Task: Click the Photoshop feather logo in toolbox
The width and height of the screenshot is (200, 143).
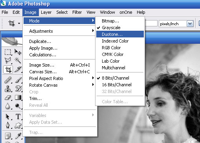Action: [x=12, y=42]
